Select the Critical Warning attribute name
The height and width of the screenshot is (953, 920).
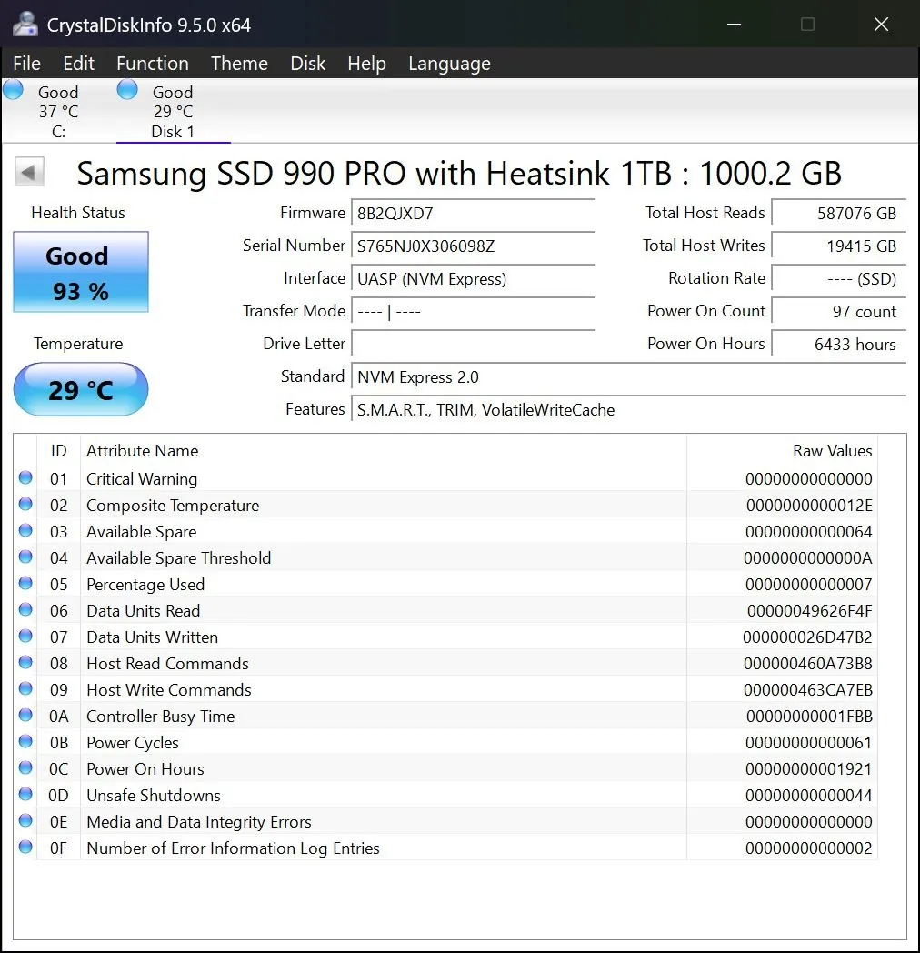click(x=142, y=479)
